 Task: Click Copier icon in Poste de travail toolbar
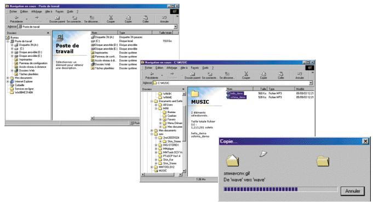(x=128, y=17)
